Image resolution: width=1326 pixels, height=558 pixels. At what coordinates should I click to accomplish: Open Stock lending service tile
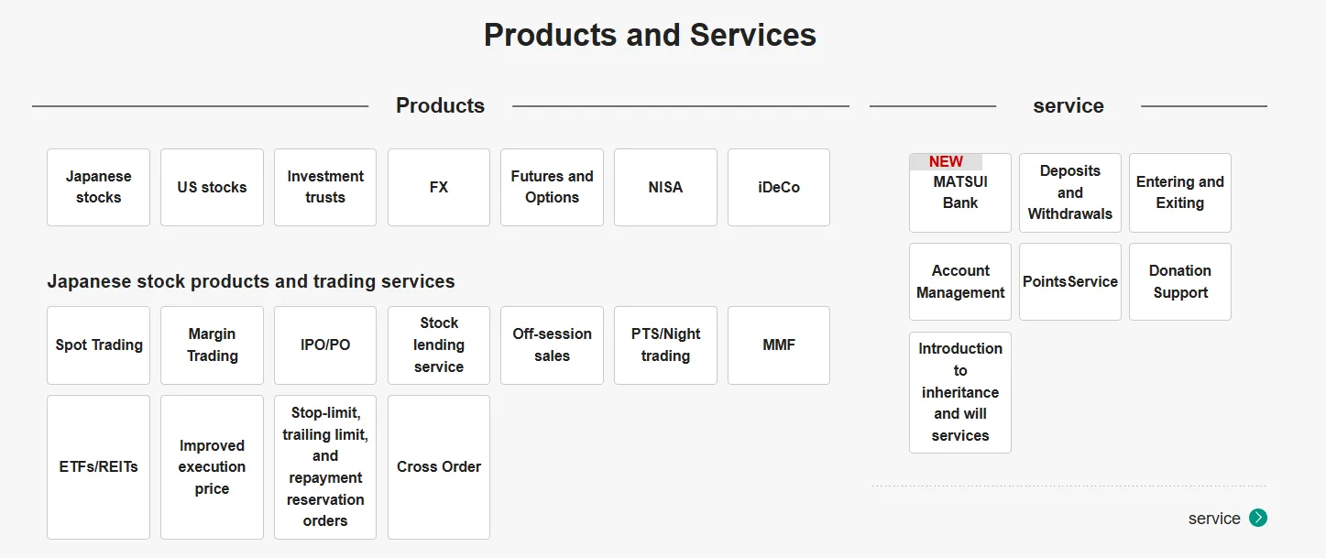click(x=439, y=345)
